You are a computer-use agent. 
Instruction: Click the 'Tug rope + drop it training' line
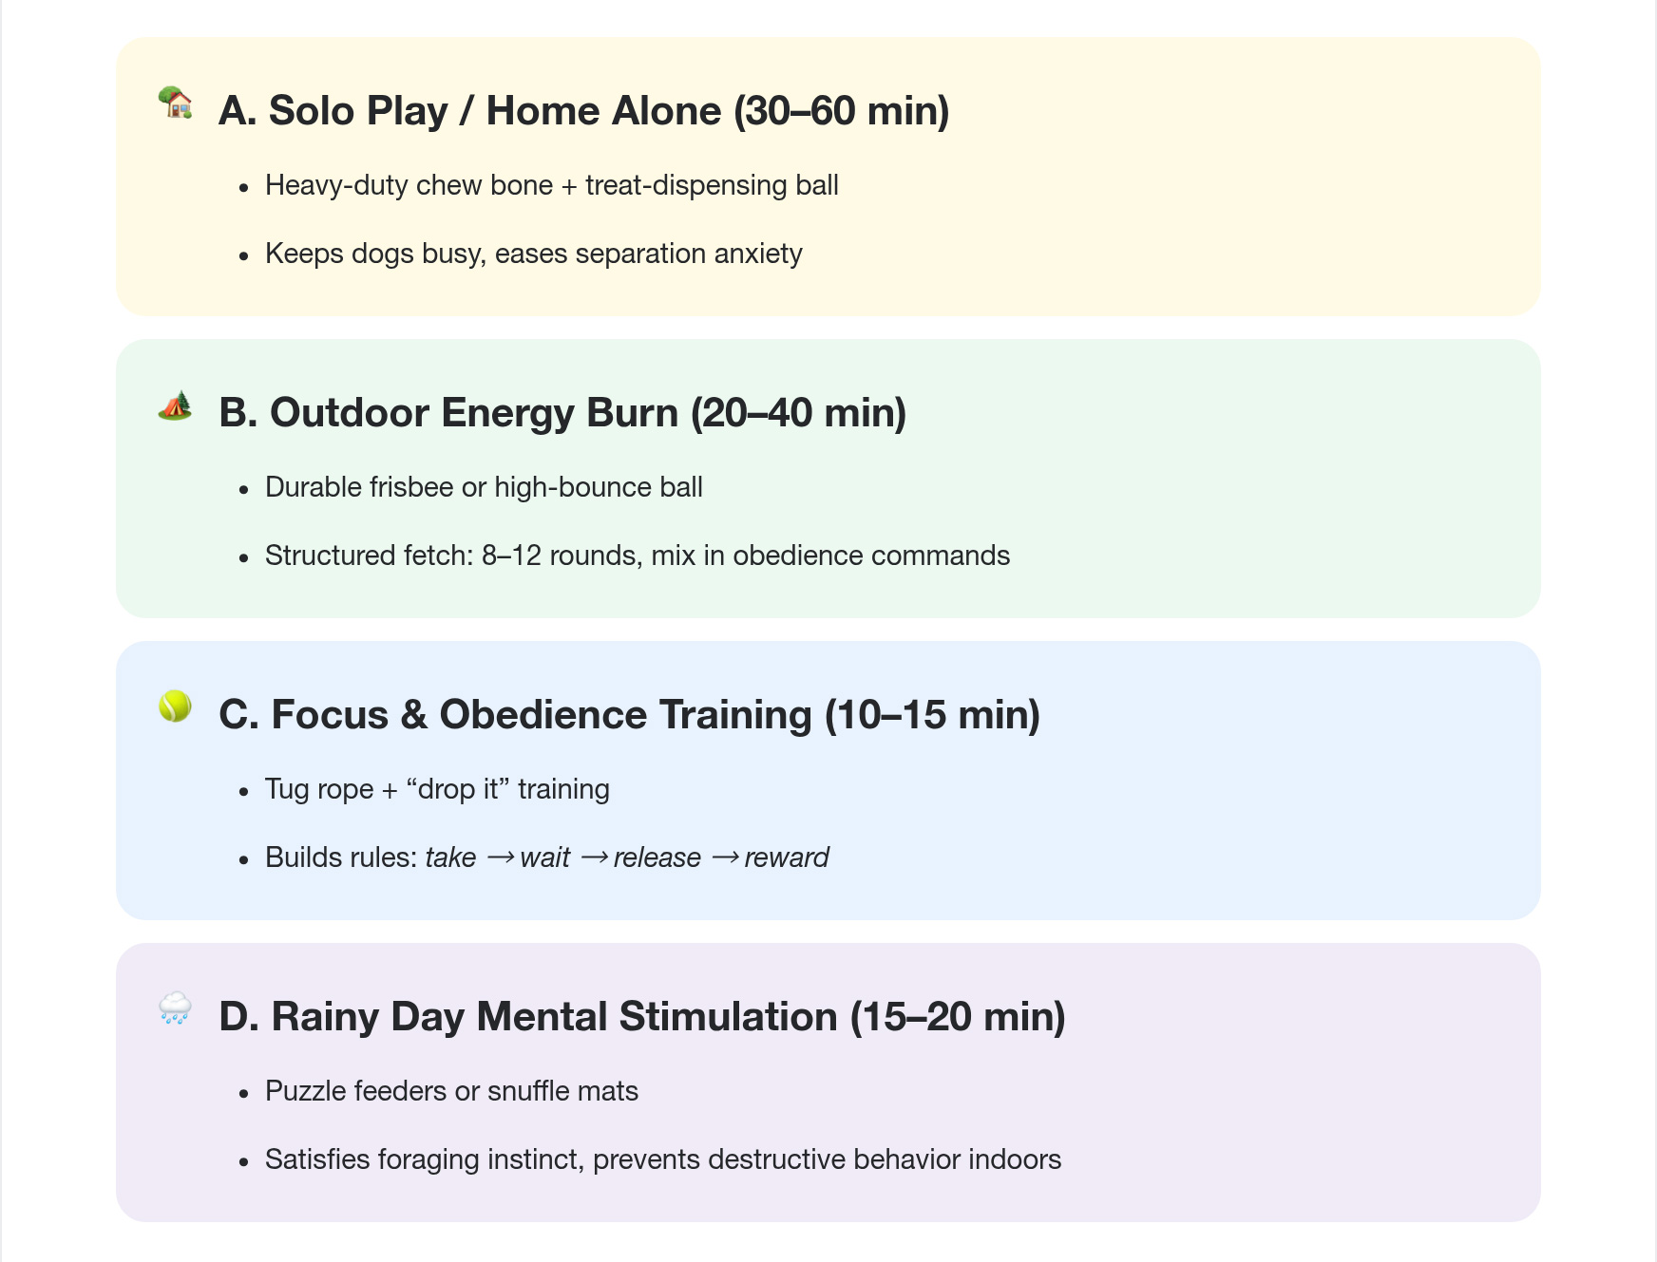pos(437,789)
